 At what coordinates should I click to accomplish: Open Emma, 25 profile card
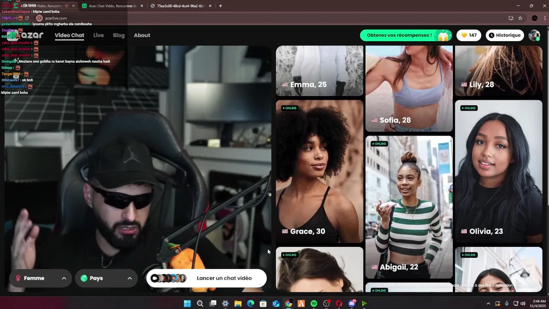point(320,71)
